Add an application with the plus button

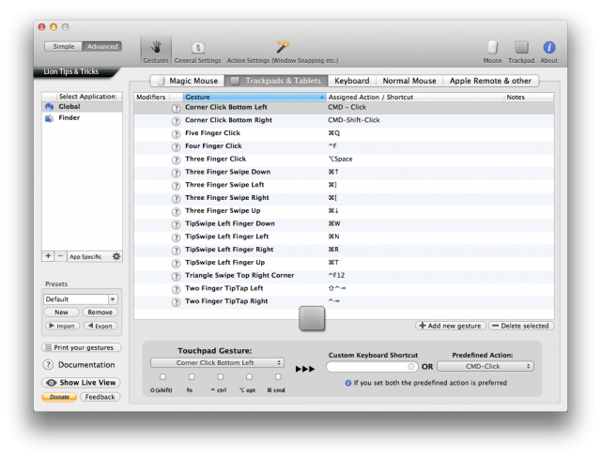click(x=48, y=256)
